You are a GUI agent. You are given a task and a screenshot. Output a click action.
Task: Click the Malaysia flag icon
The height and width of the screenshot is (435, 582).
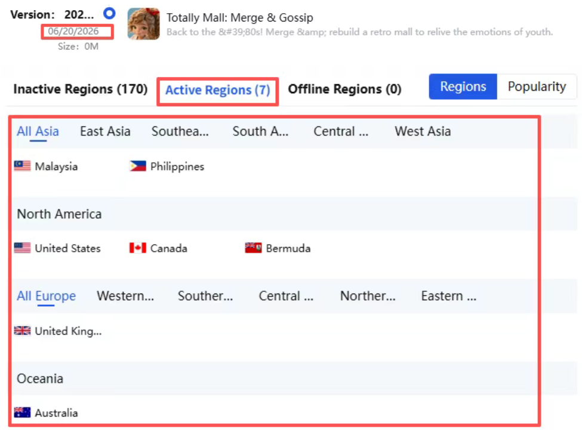tap(22, 166)
